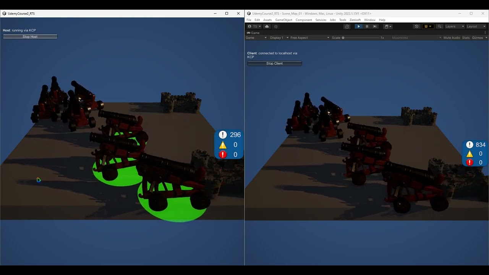Open the GameObject menu
489x275 pixels.
(x=283, y=20)
